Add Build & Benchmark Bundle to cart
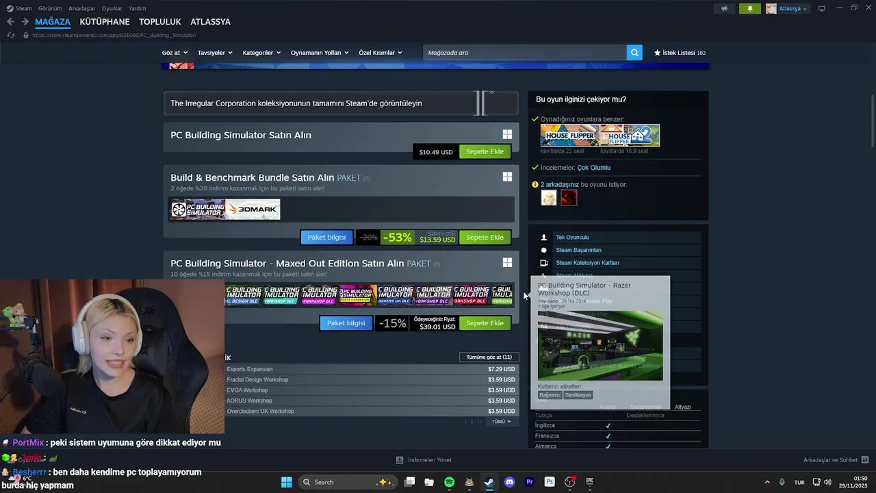This screenshot has height=493, width=876. (x=485, y=238)
